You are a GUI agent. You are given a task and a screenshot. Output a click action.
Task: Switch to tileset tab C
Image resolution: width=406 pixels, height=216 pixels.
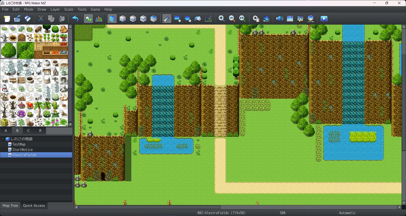click(x=29, y=131)
